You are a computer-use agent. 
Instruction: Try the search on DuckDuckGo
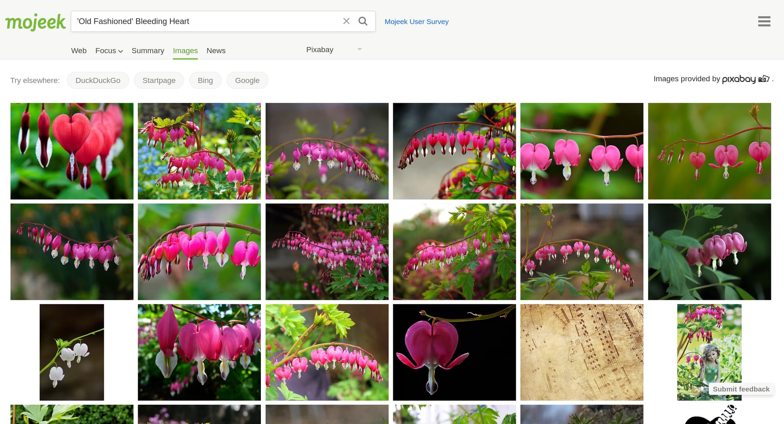[x=98, y=80]
